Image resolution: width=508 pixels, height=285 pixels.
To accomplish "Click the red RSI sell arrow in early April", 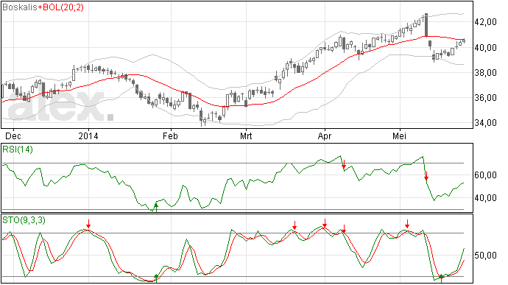I will pos(344,164).
